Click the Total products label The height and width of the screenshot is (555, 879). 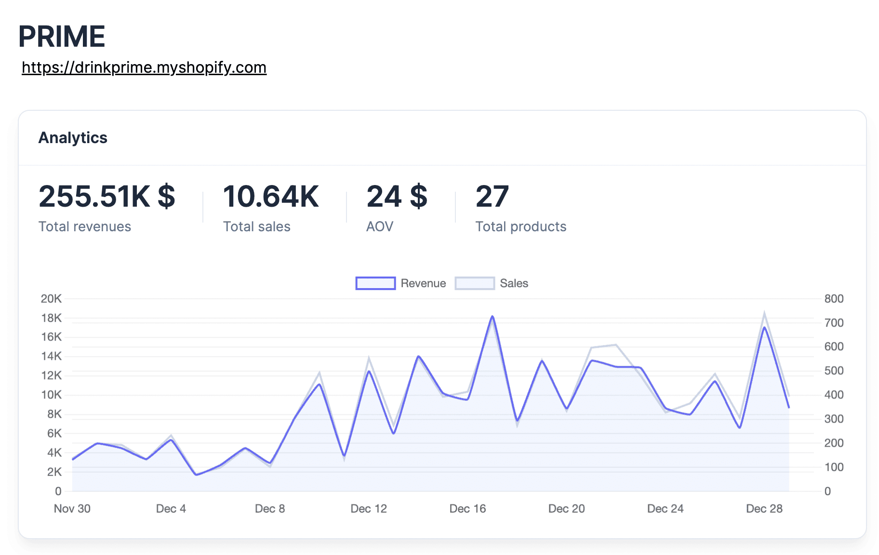521,226
